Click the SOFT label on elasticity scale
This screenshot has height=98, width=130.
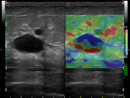pos(123,27)
